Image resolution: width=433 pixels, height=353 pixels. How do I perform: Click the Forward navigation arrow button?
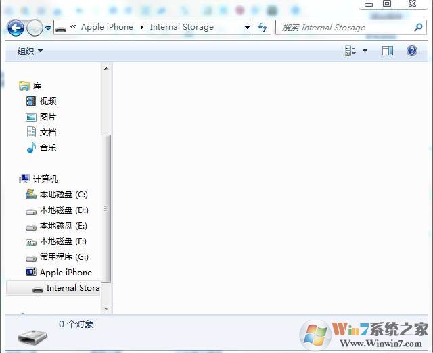pyautogui.click(x=35, y=28)
